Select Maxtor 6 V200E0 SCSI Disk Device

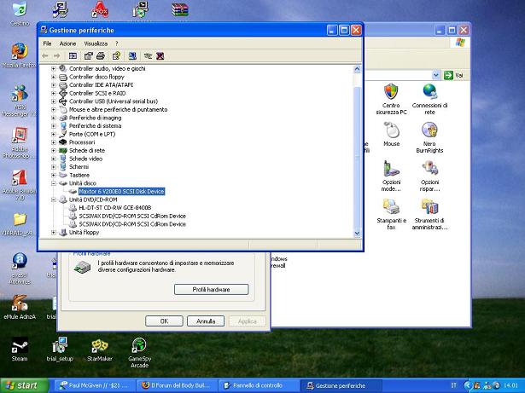pos(126,191)
